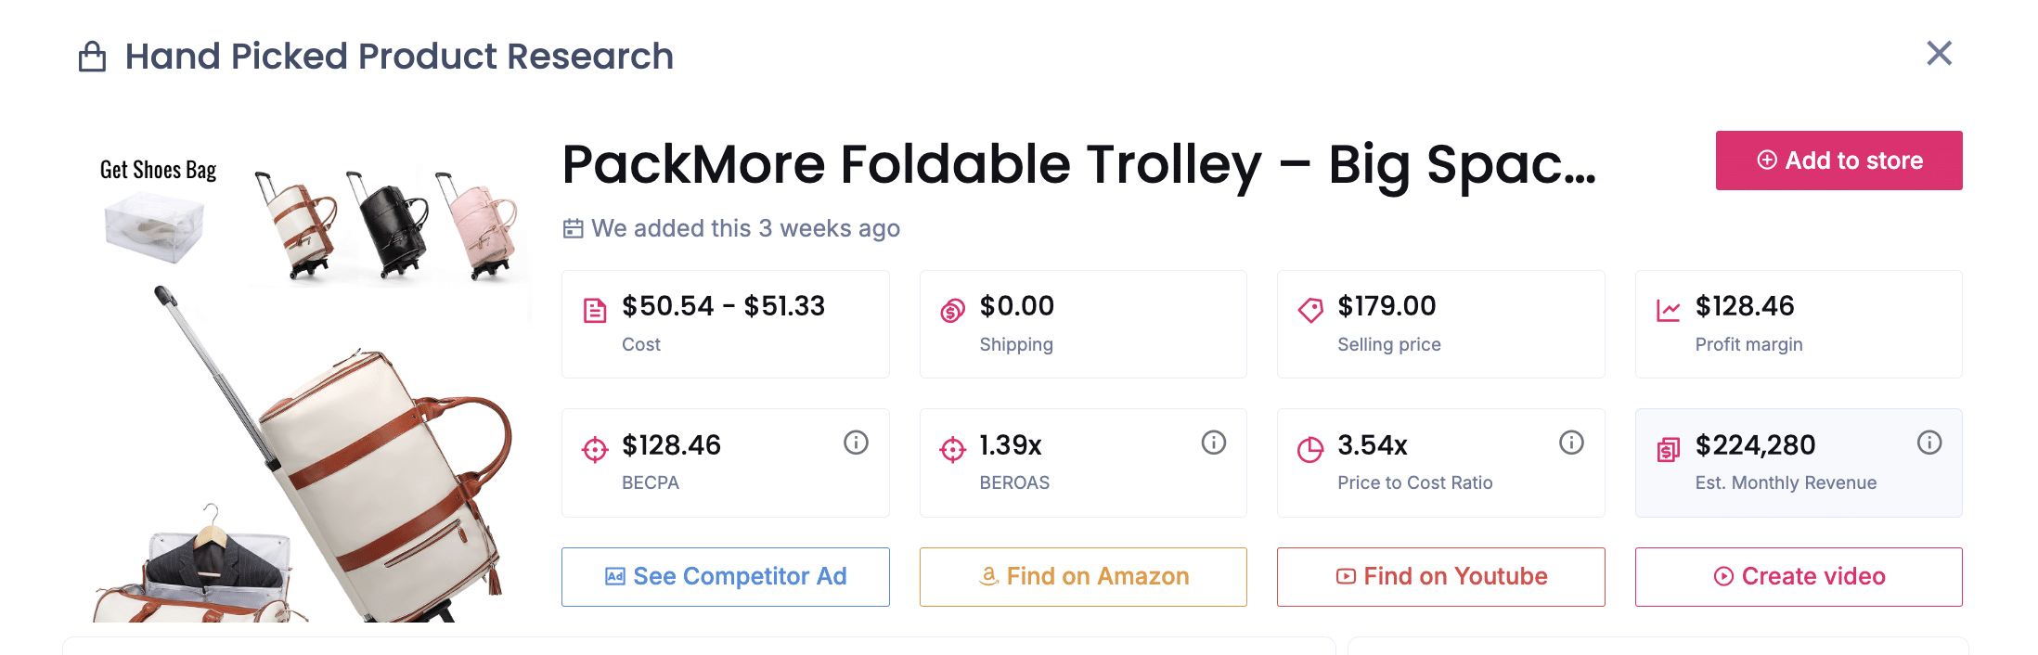The height and width of the screenshot is (655, 2038).
Task: Click the Est. Monthly Revenue money icon
Action: coord(1668,450)
